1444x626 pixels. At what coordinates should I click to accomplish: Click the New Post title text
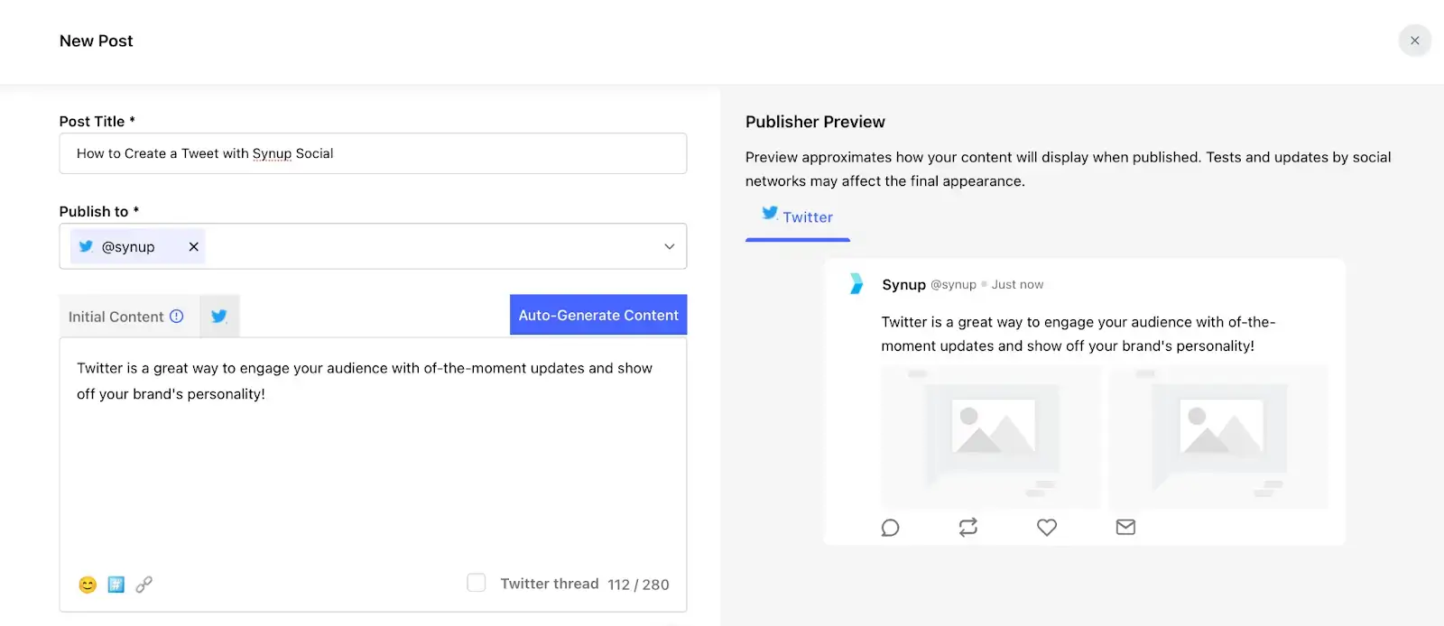coord(96,41)
